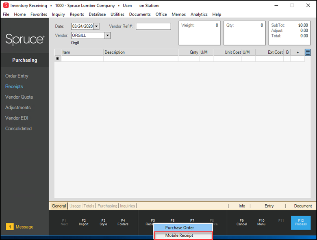This screenshot has width=317, height=240.
Task: Click the Info tab
Action: (242, 206)
